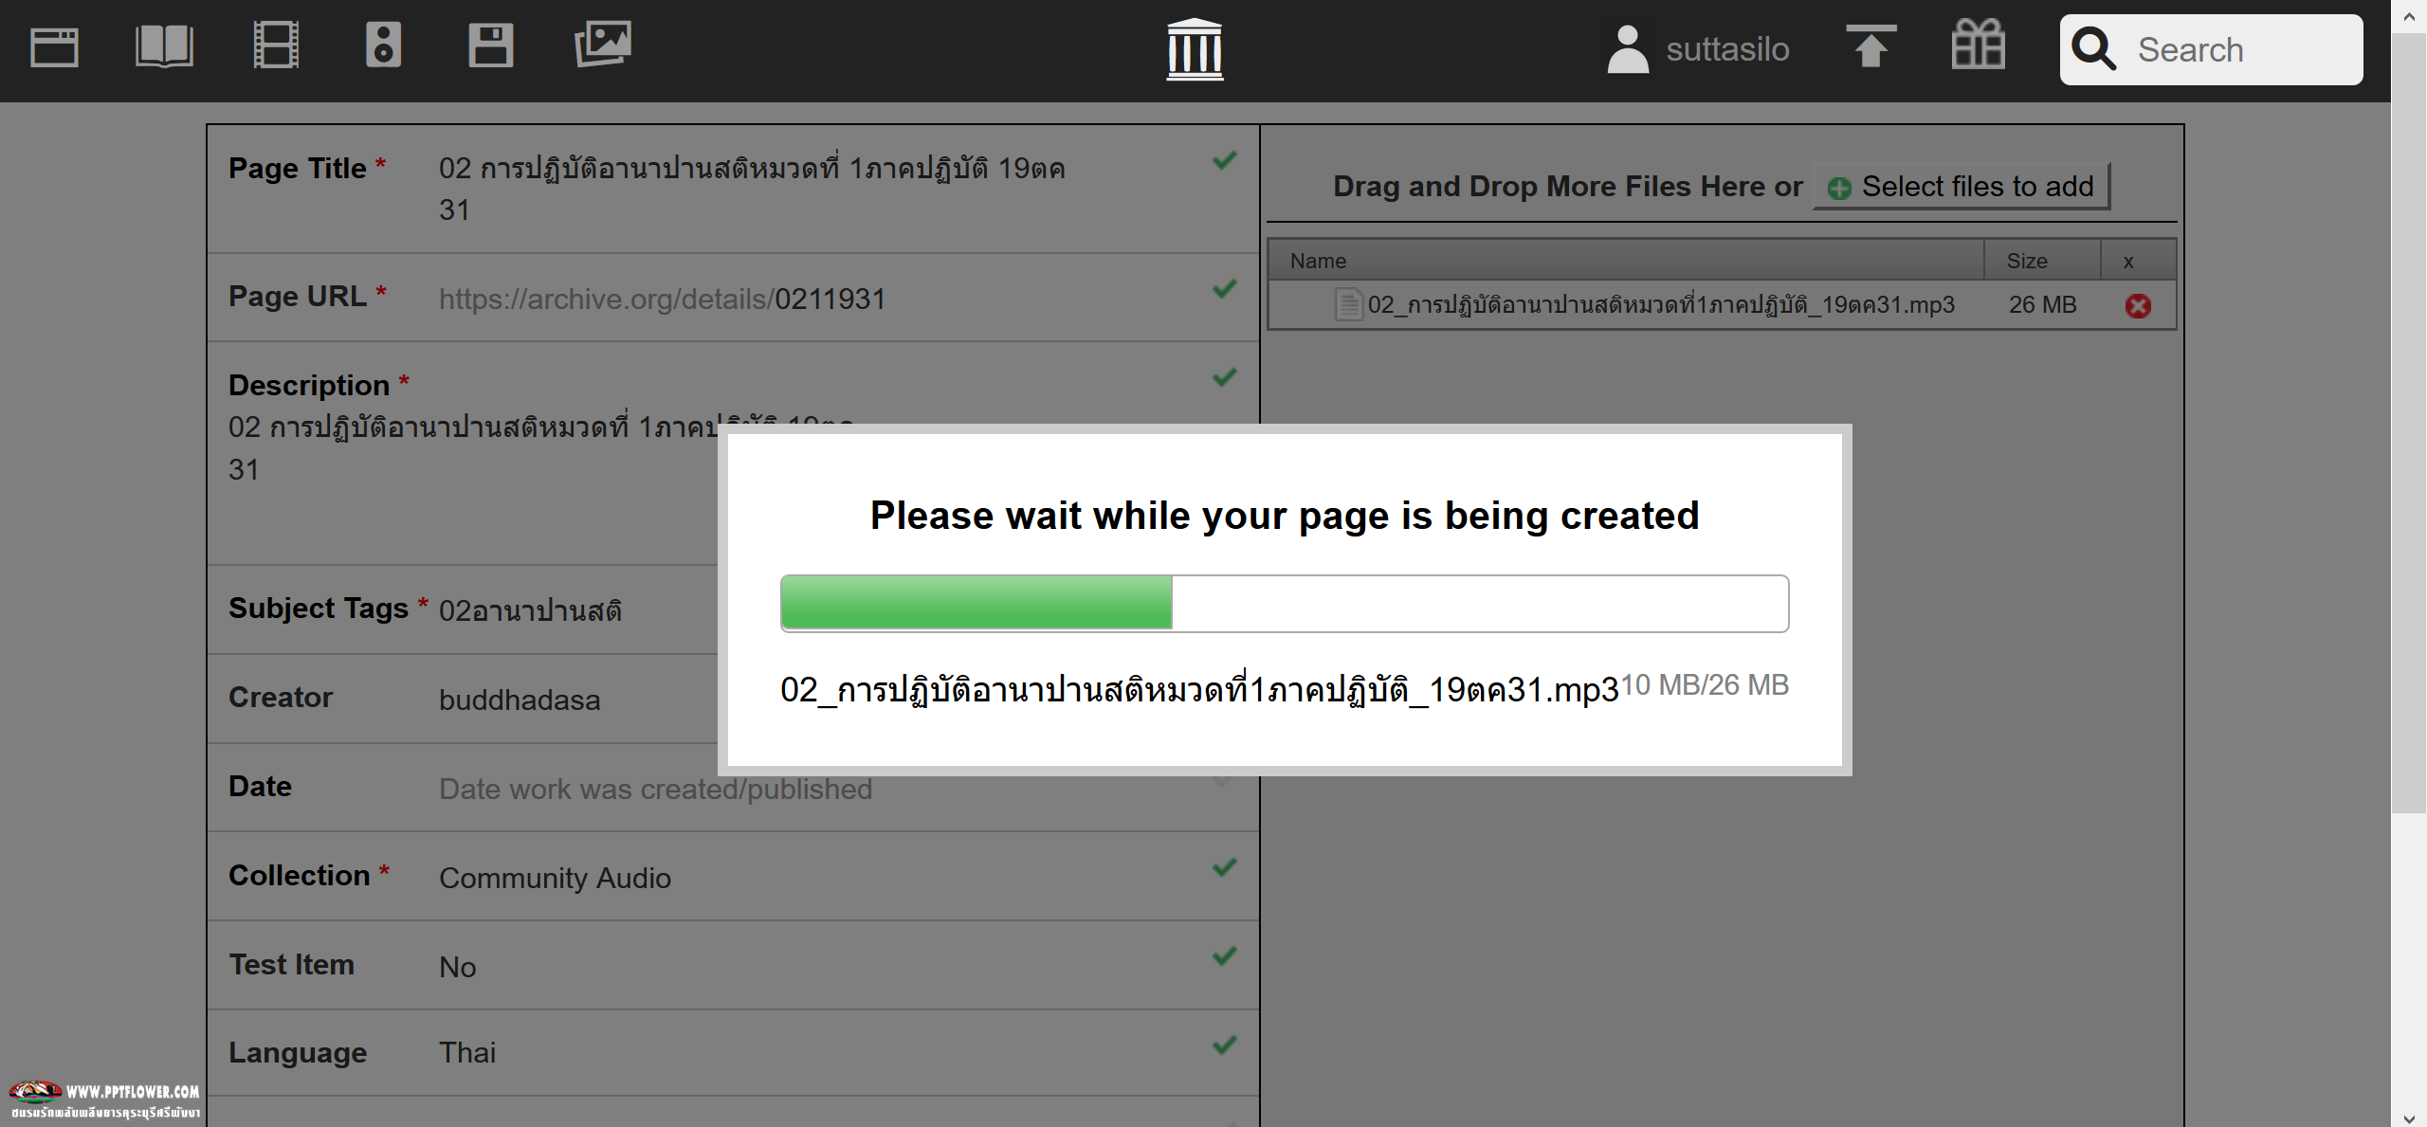Click the search magnifier icon
Image resolution: width=2427 pixels, height=1127 pixels.
pyautogui.click(x=2093, y=49)
